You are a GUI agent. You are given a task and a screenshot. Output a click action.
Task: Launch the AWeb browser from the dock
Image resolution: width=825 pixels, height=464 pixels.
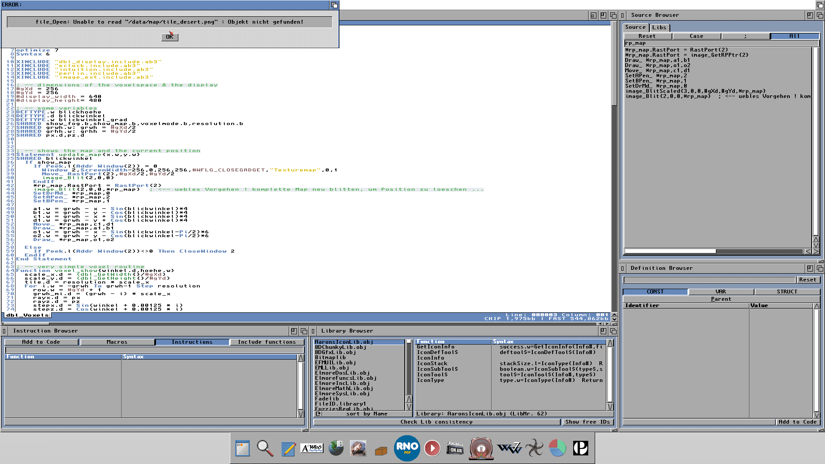[x=312, y=449]
